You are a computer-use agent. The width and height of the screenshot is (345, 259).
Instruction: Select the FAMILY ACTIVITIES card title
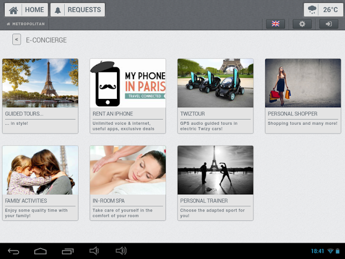[x=26, y=201]
